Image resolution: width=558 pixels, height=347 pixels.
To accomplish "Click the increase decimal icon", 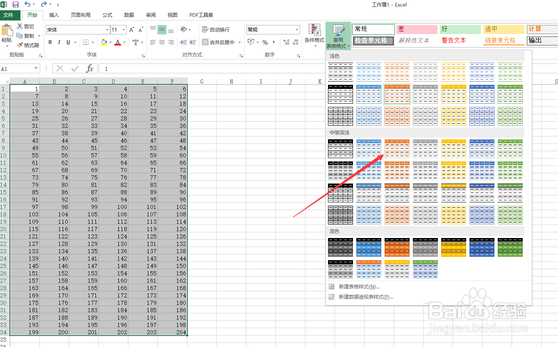I will click(x=286, y=43).
